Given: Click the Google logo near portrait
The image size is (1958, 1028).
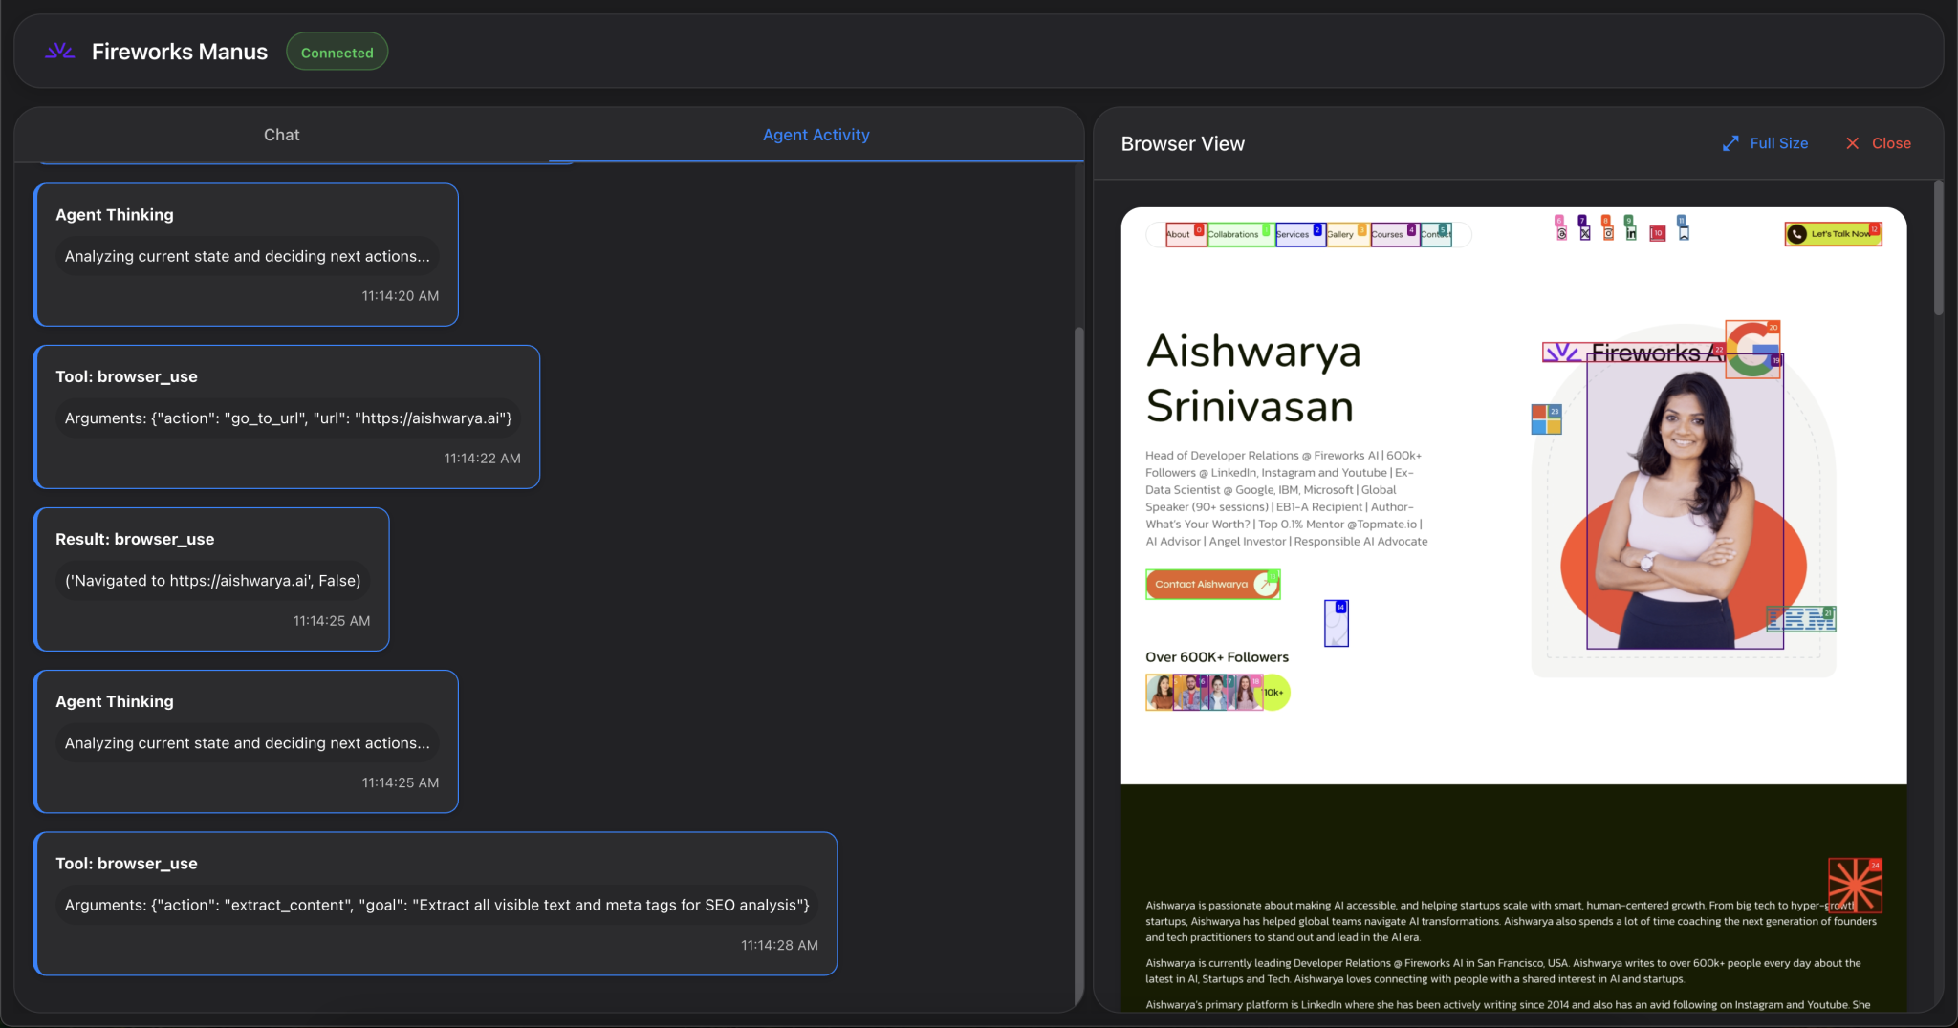Looking at the screenshot, I should [1752, 350].
